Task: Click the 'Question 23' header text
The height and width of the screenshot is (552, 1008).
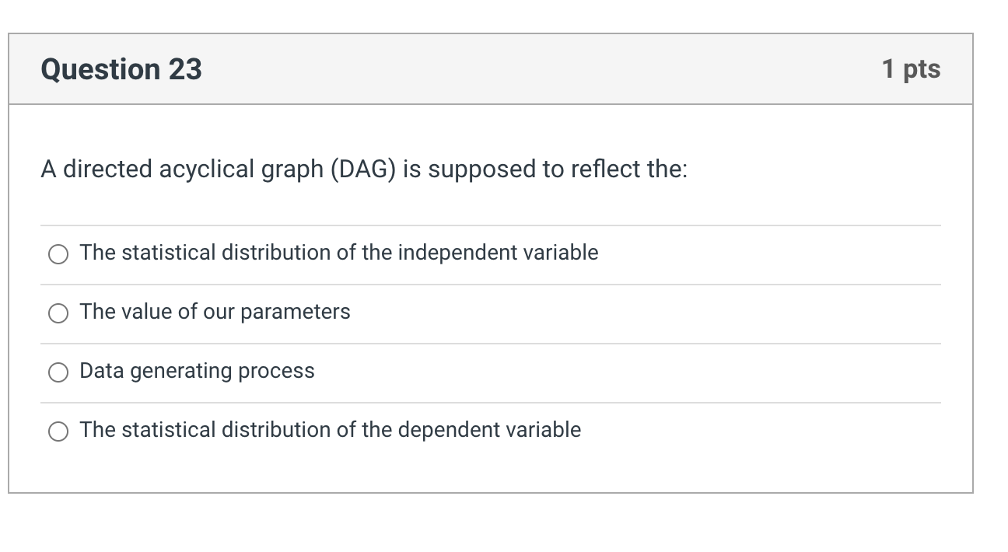Action: click(121, 68)
